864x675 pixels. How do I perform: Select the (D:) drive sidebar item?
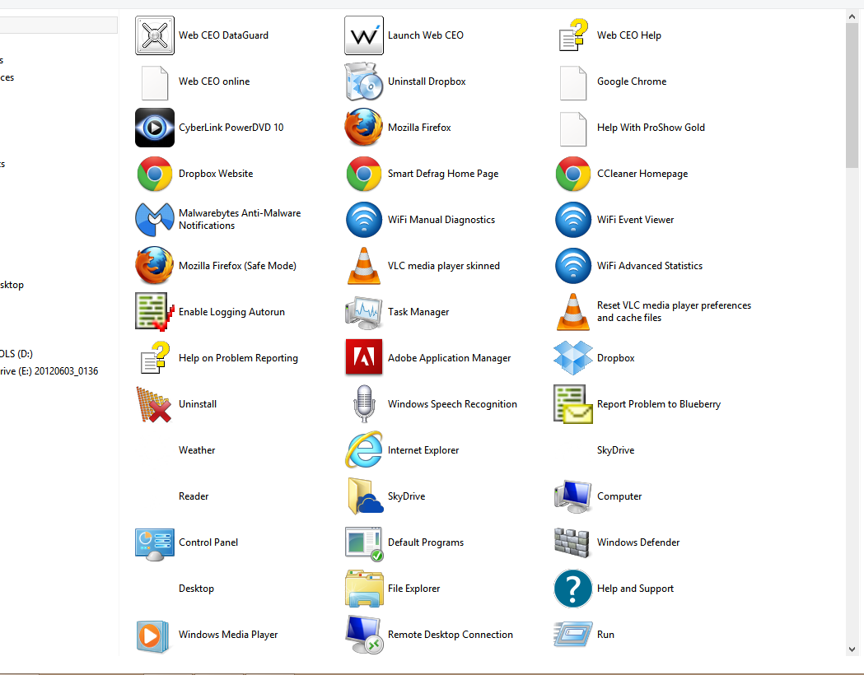(x=16, y=353)
